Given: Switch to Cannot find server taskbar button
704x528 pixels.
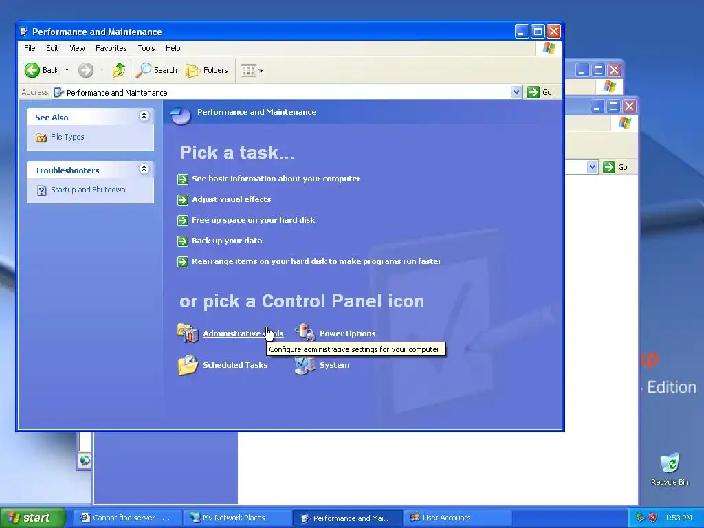Looking at the screenshot, I should coord(127,518).
